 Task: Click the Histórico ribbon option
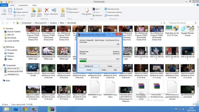(97, 15)
